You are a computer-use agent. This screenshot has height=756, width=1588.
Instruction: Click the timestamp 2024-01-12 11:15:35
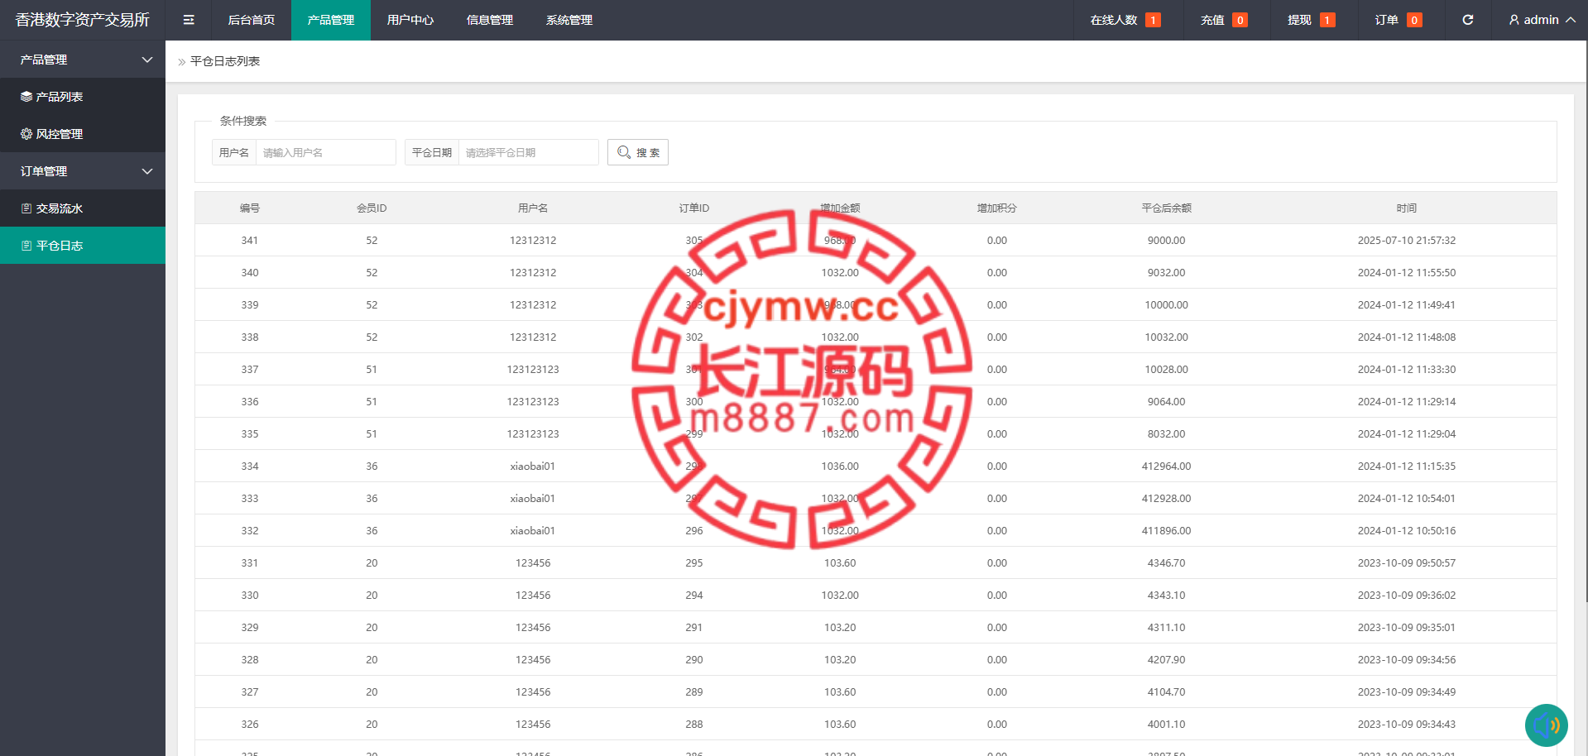point(1407,467)
